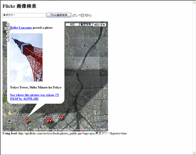Switch map to 地図 view
Viewport: 196px width, 155px height.
(72, 25)
